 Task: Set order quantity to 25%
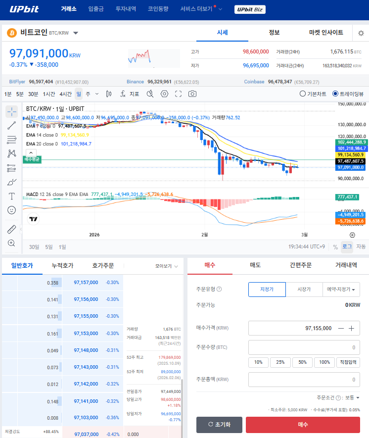(x=280, y=362)
